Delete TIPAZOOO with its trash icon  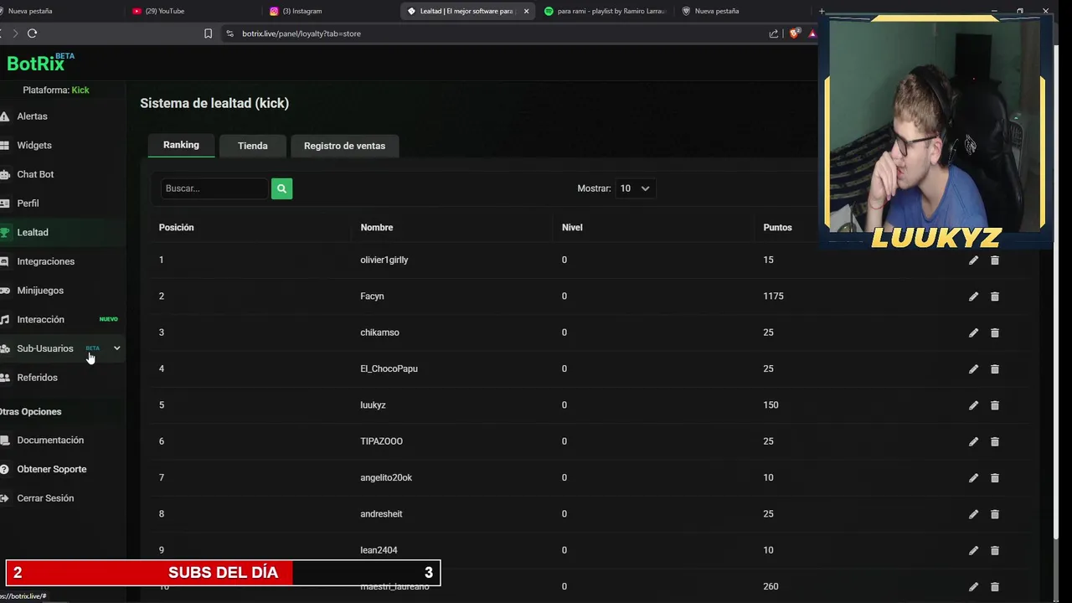pyautogui.click(x=995, y=441)
